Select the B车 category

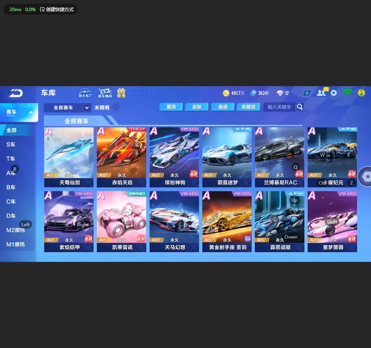[x=11, y=187]
